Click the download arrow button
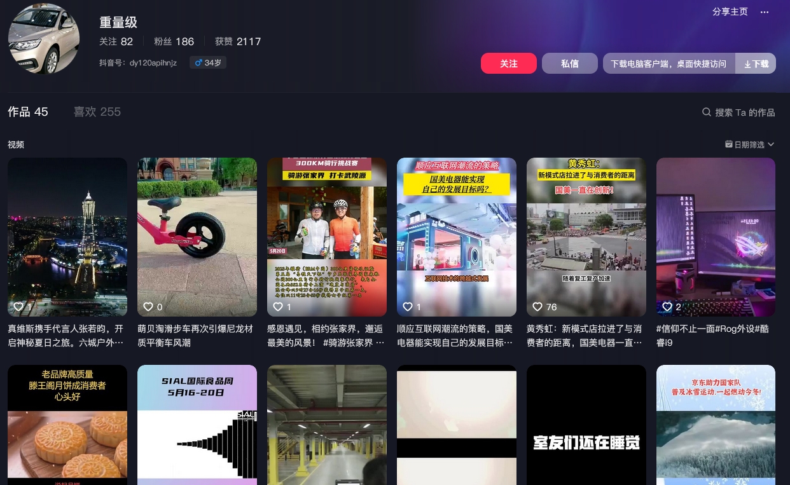790x485 pixels. pyautogui.click(x=756, y=64)
